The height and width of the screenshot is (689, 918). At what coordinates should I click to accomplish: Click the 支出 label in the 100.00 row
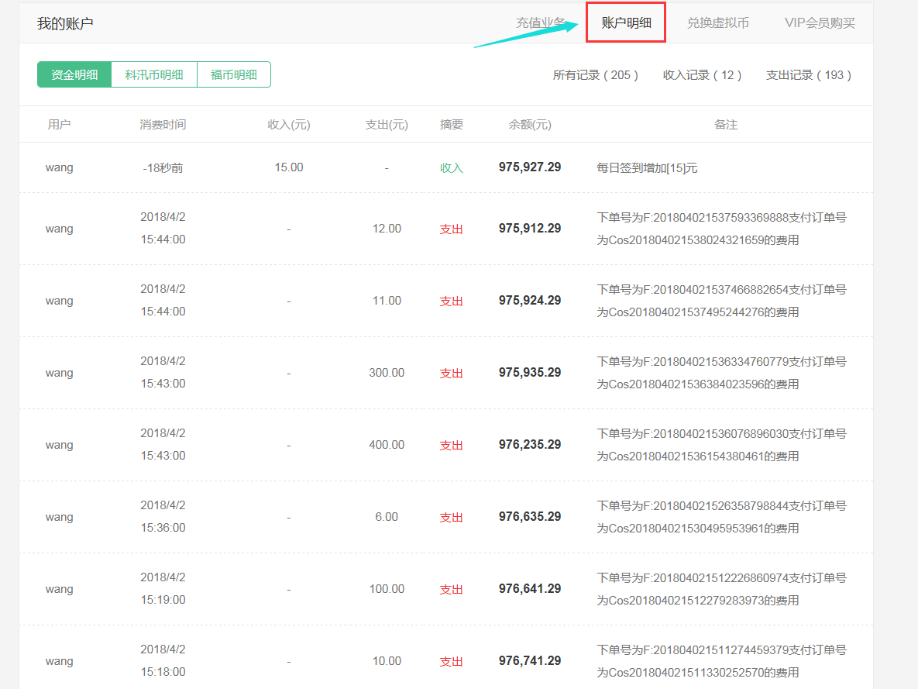(451, 589)
